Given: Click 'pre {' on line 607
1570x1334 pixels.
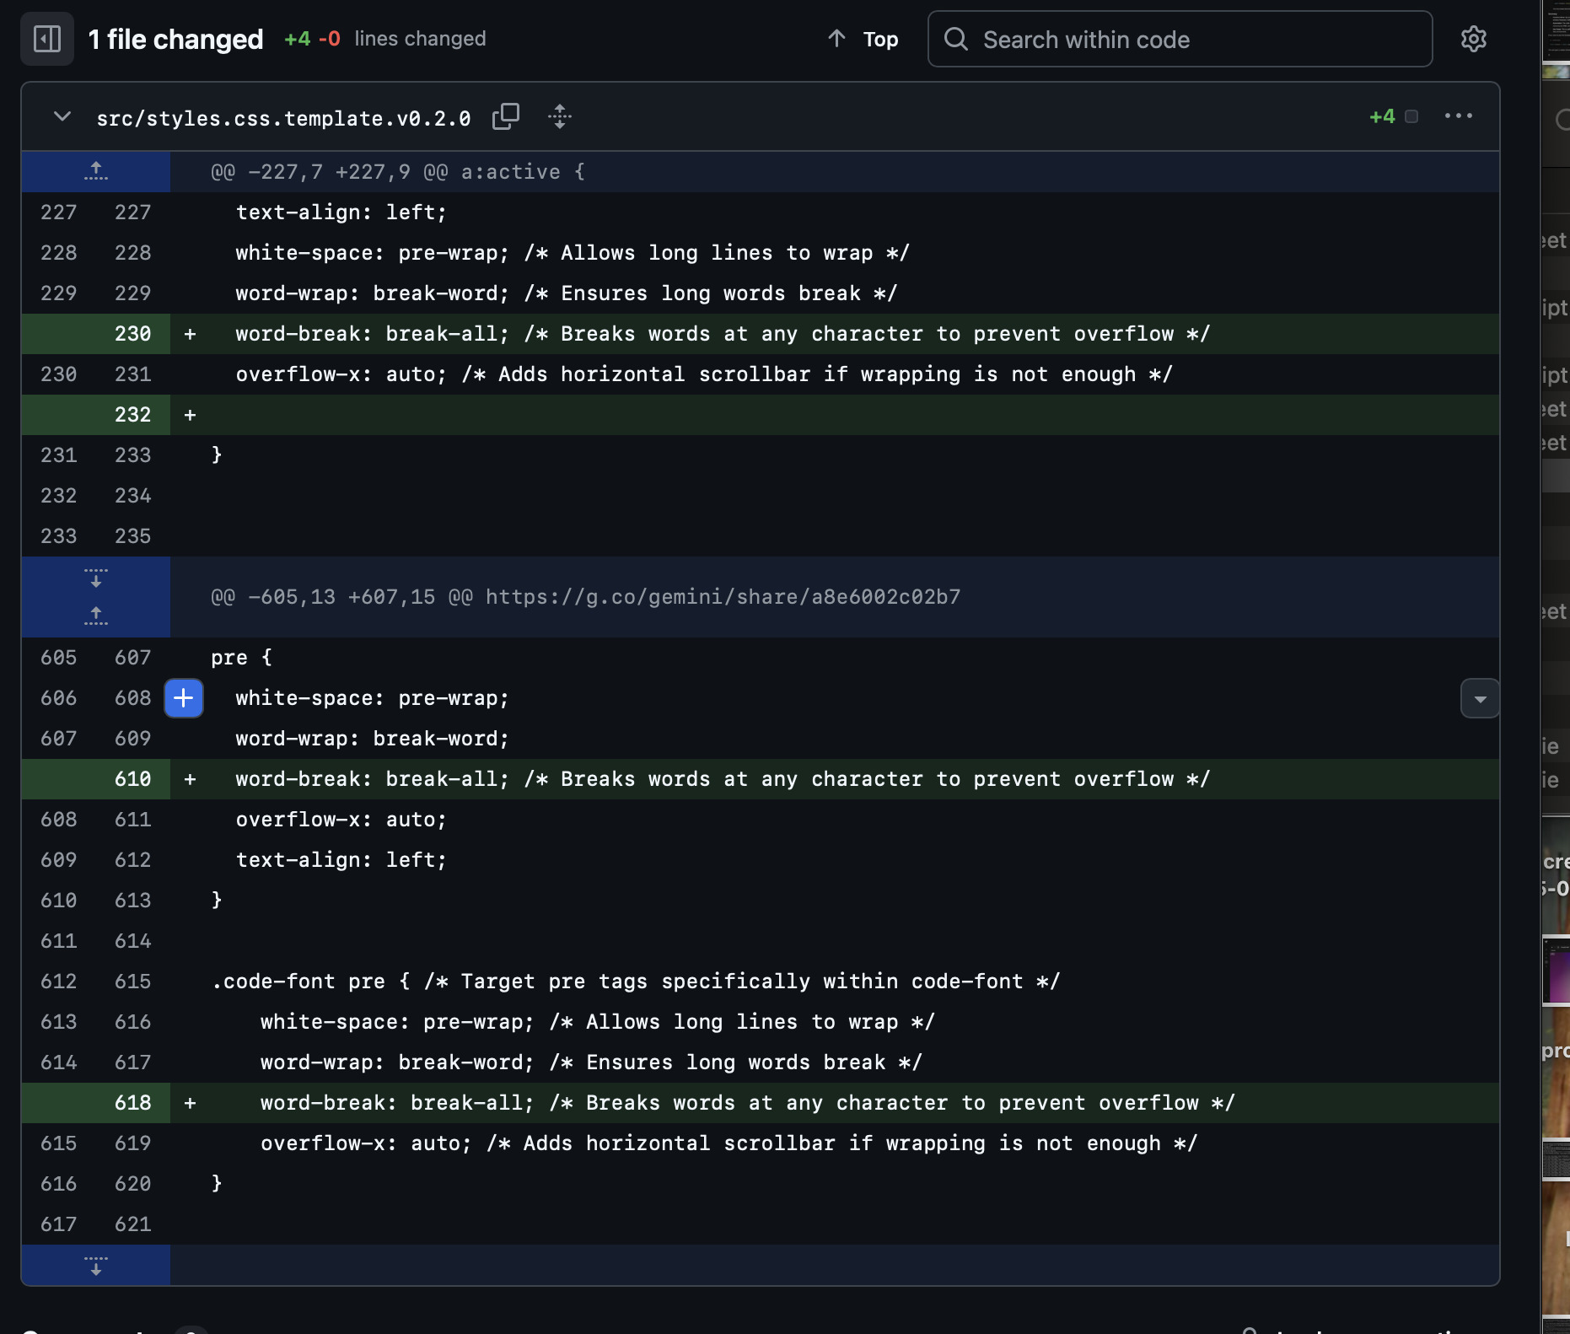Looking at the screenshot, I should pos(241,658).
